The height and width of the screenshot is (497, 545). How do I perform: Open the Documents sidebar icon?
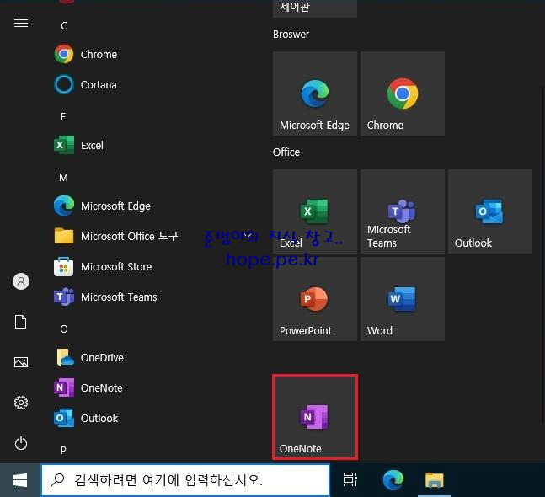click(21, 322)
